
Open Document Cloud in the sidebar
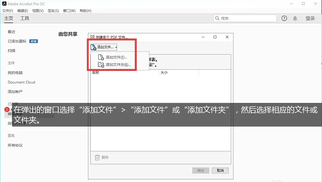tap(21, 82)
